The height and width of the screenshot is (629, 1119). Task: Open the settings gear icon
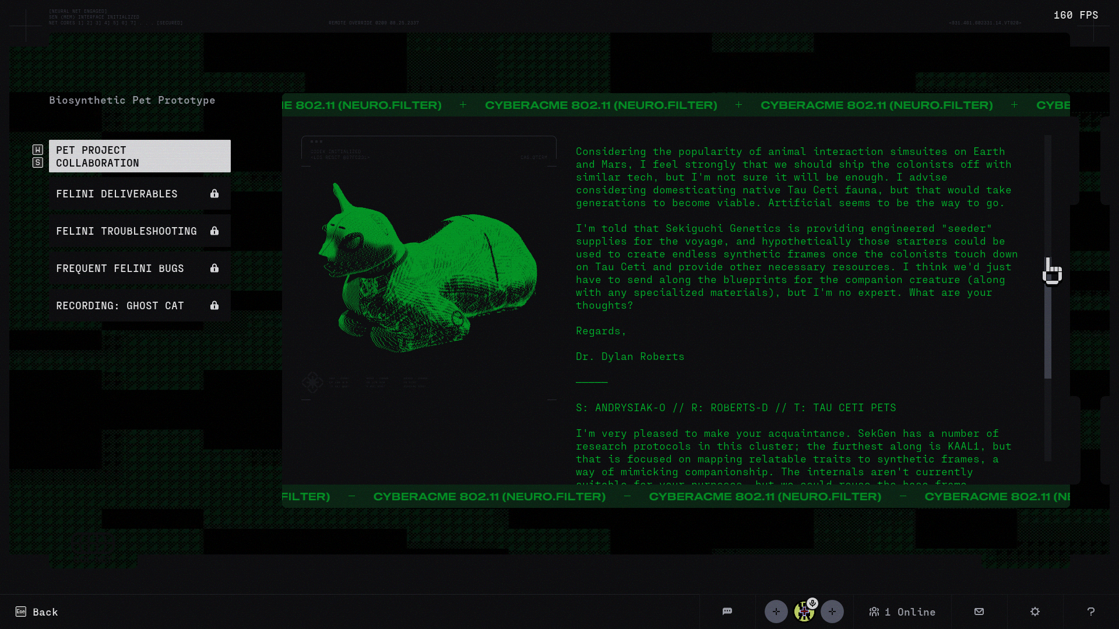1034,612
